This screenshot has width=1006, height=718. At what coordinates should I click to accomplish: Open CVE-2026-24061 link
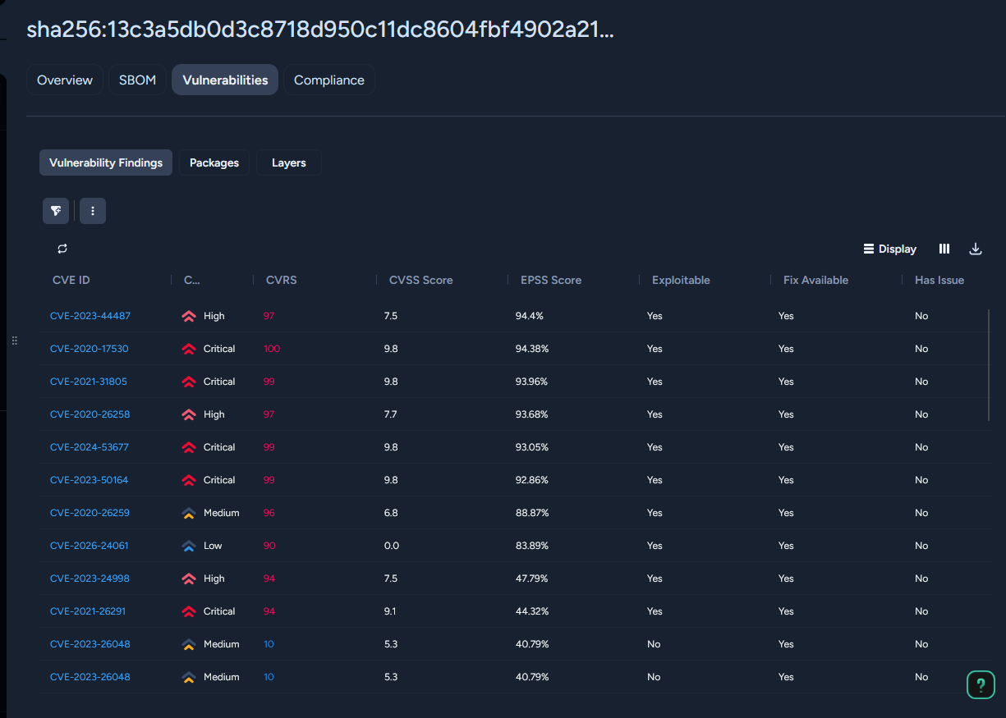[90, 546]
